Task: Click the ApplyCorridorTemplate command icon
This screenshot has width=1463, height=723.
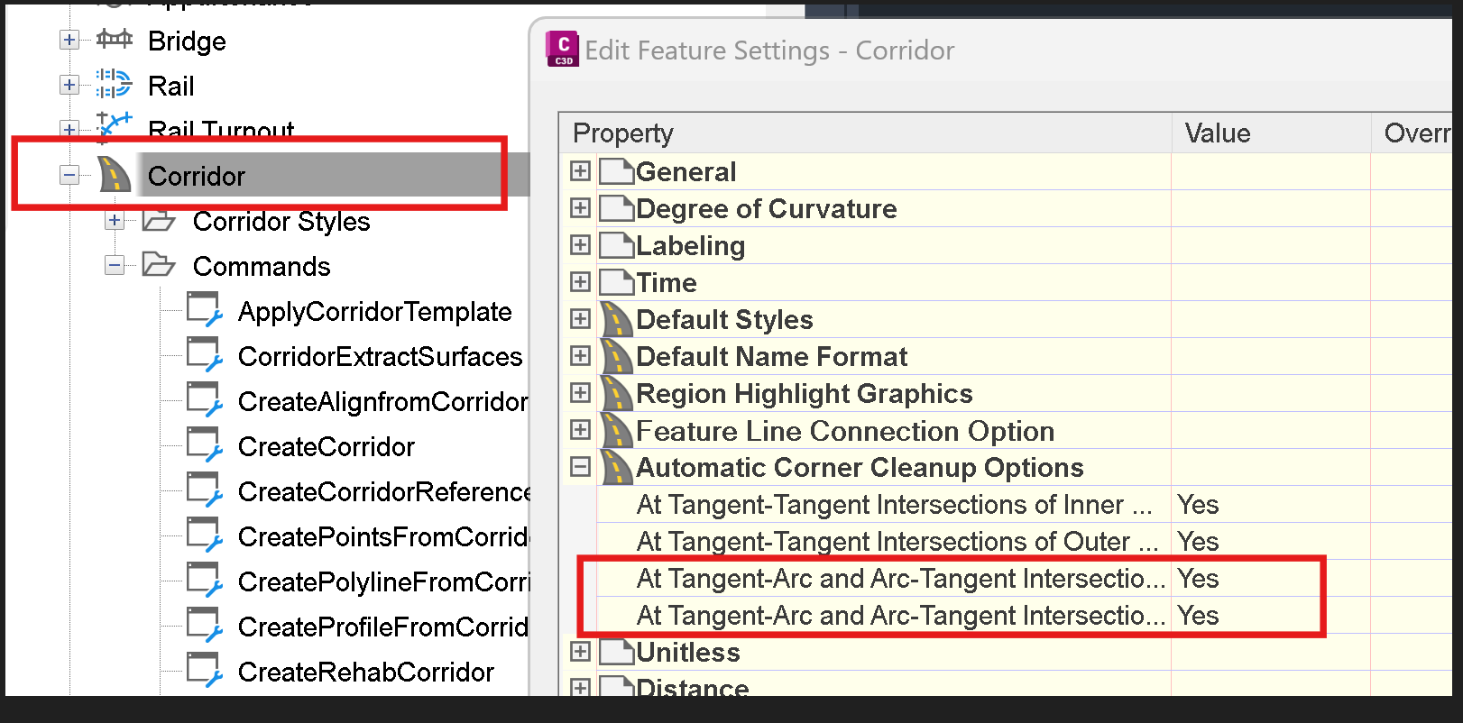Action: pos(204,310)
